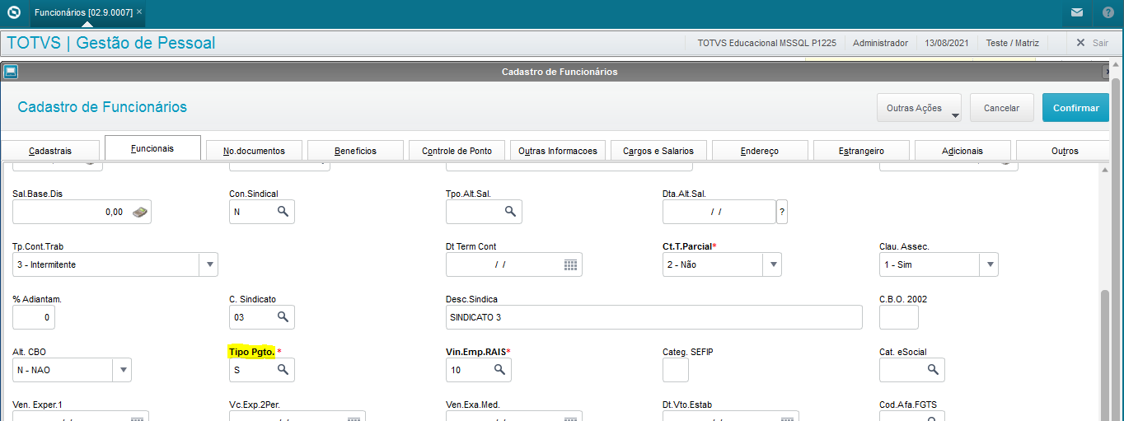The width and height of the screenshot is (1124, 421).
Task: Open calculator icon in Sal.Base.Dis field
Action: click(140, 212)
